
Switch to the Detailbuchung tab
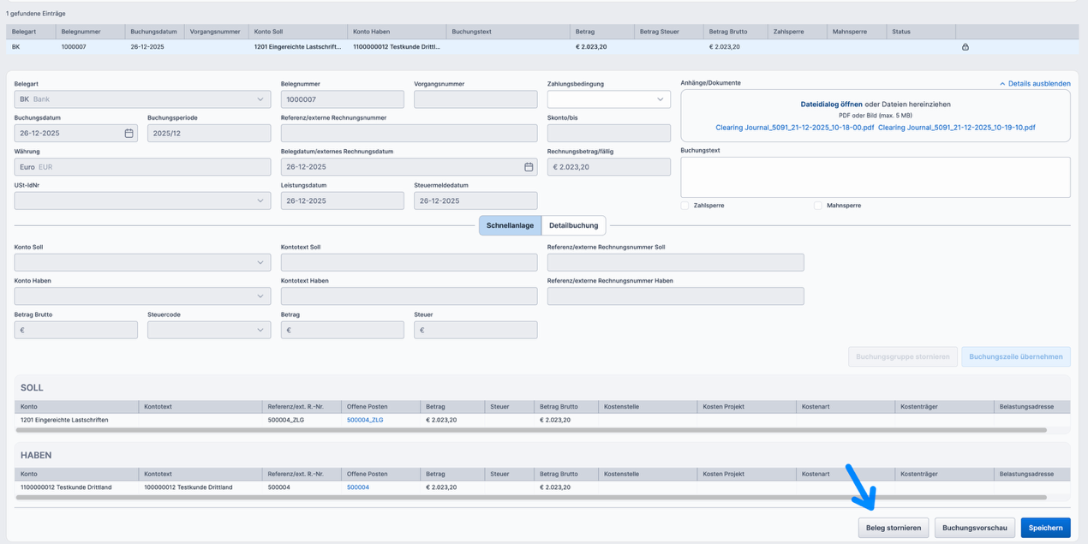[x=573, y=225]
